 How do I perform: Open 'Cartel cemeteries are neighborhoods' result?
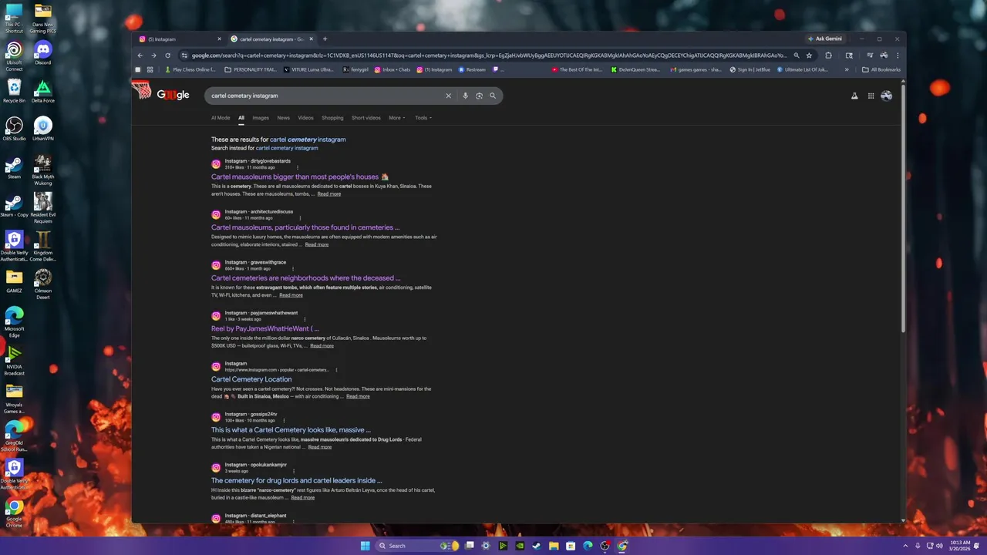tap(305, 278)
